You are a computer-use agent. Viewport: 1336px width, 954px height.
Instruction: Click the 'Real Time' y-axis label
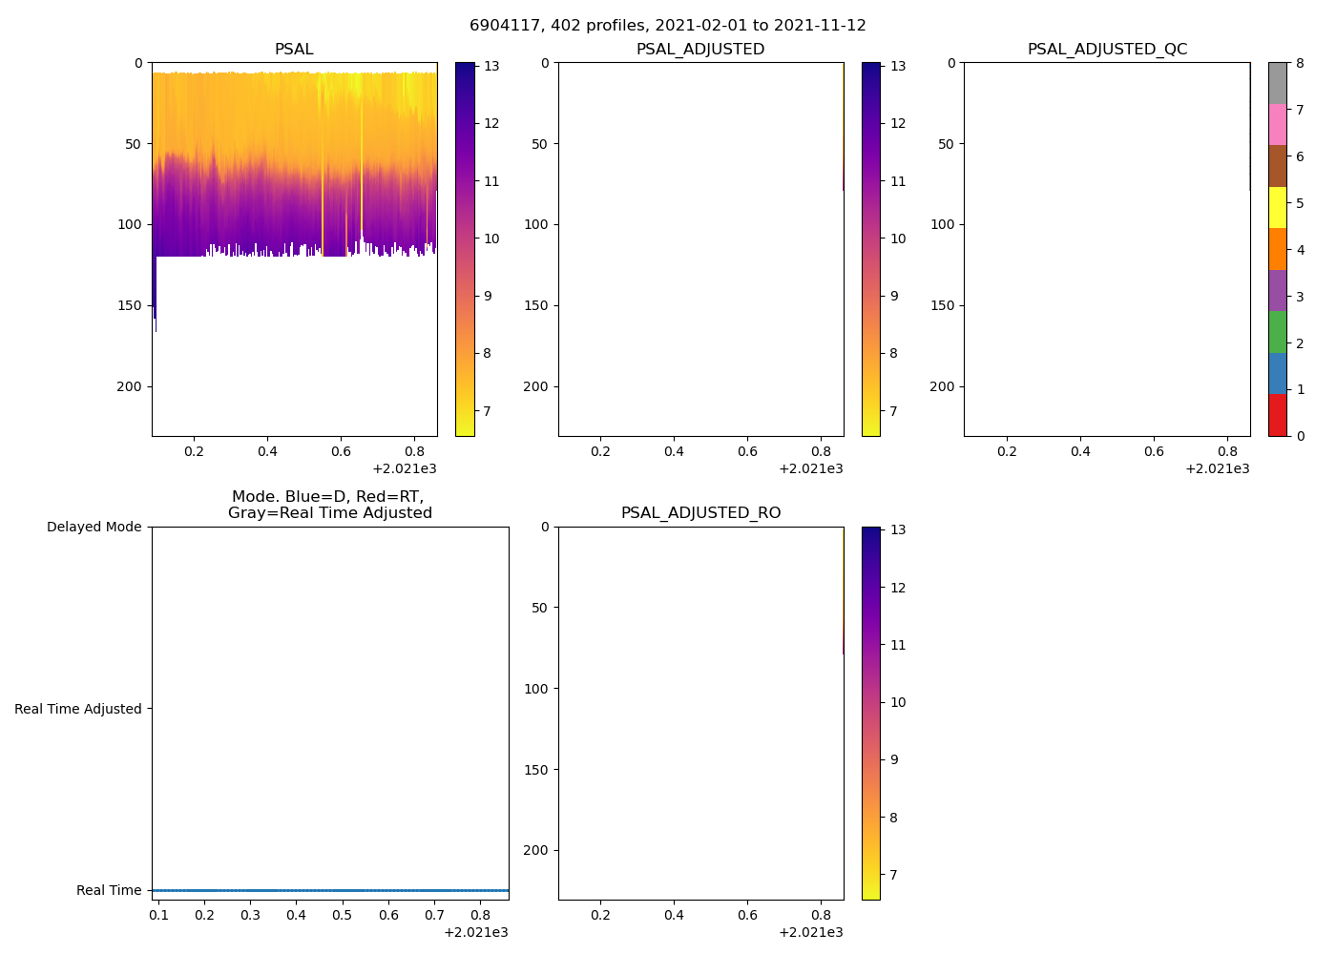tap(109, 890)
